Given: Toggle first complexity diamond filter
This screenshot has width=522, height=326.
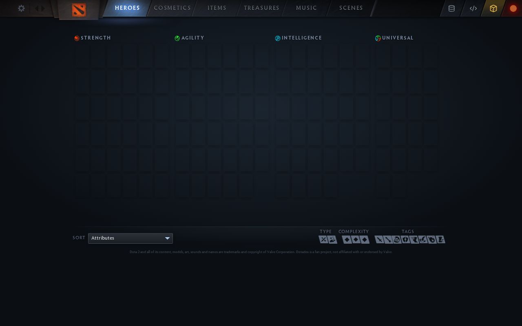Looking at the screenshot, I should (347, 240).
